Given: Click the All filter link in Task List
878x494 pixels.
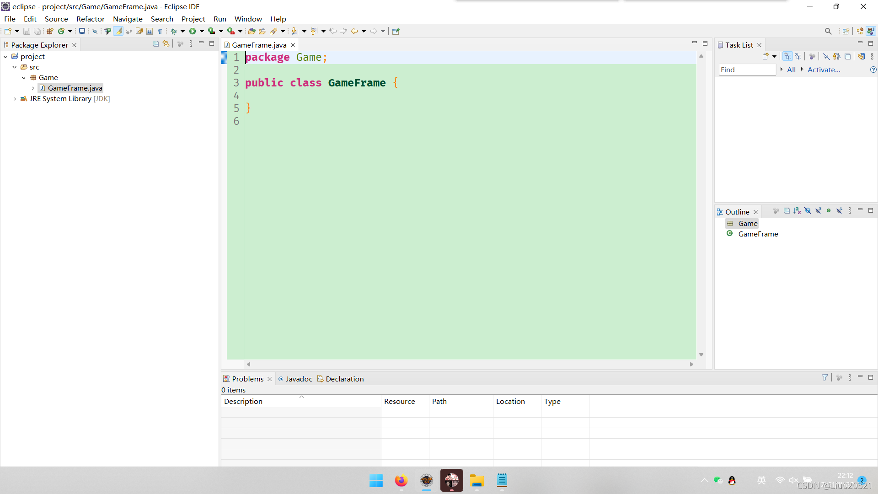Looking at the screenshot, I should pos(791,70).
